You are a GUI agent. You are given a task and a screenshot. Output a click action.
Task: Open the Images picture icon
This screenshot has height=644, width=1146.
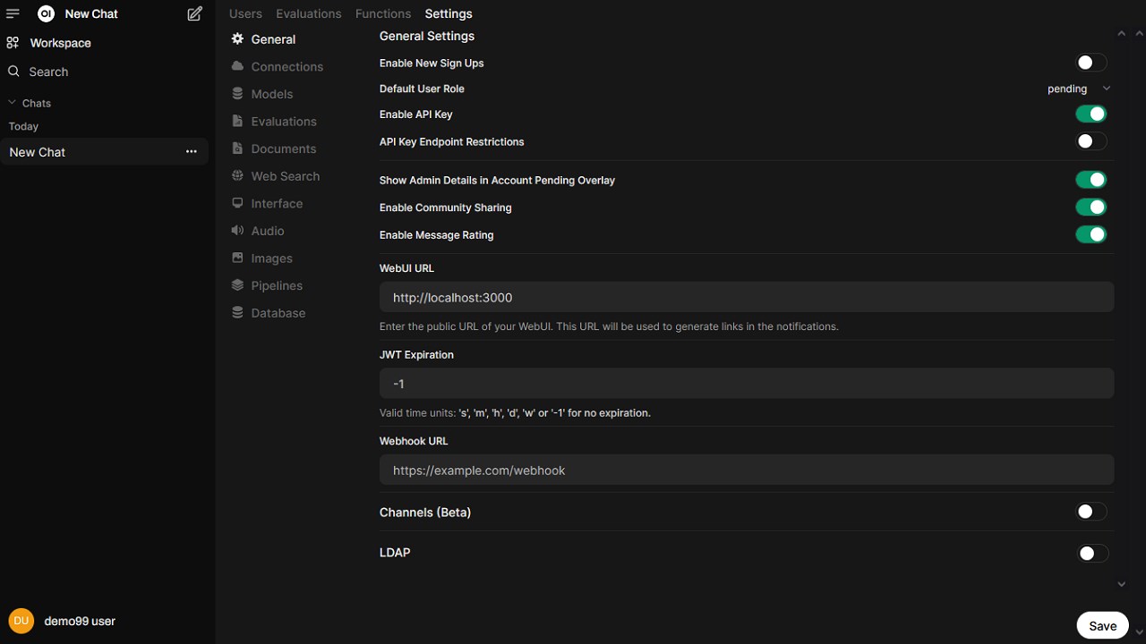click(237, 258)
